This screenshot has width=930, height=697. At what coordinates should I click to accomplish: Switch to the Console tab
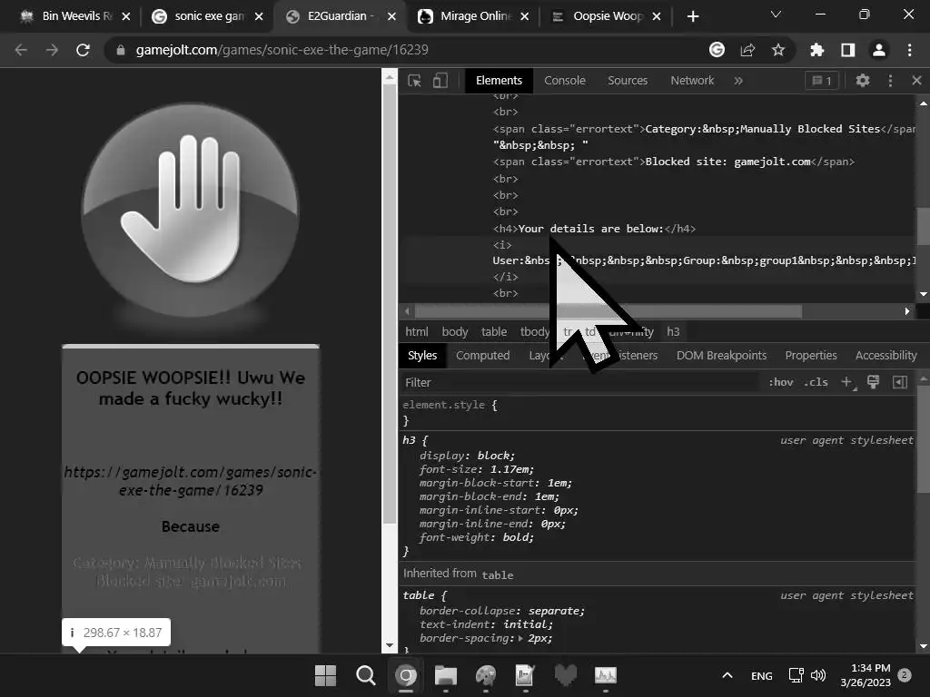point(565,81)
